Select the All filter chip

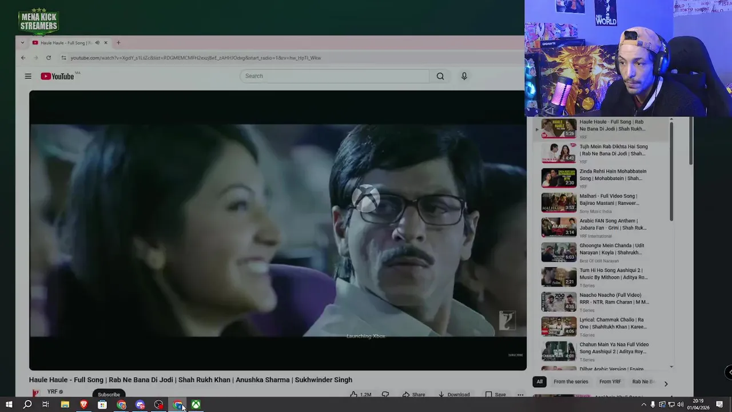coord(539,382)
